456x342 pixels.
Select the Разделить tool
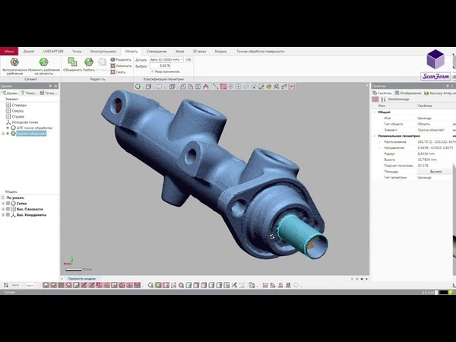121,59
